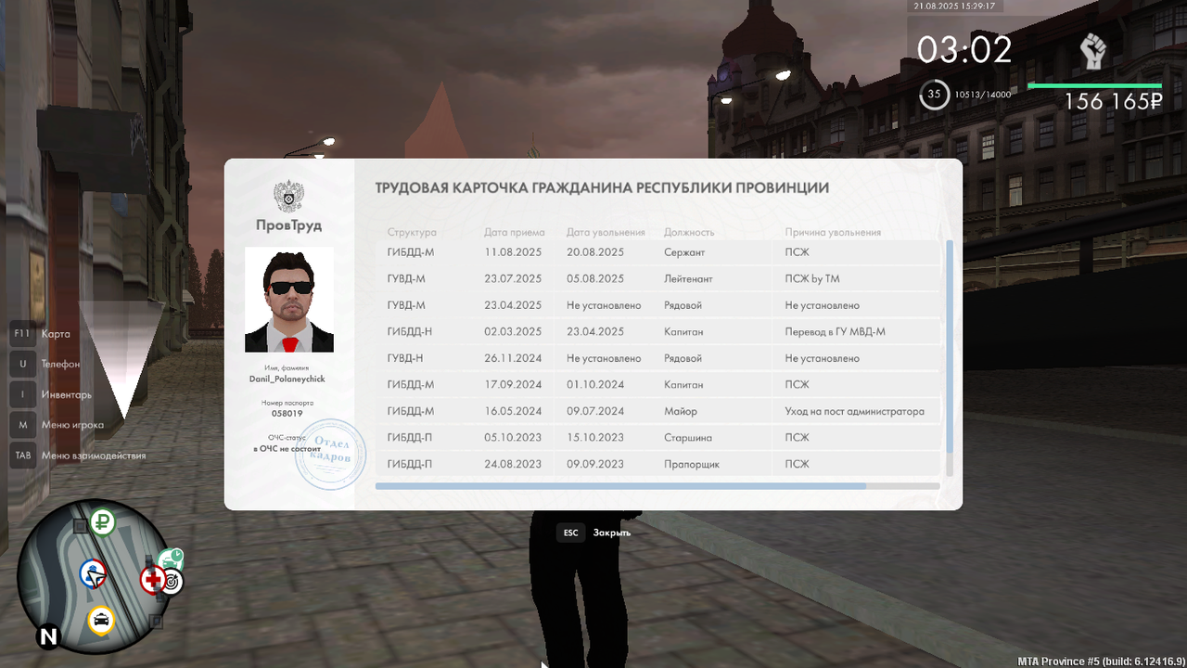Image resolution: width=1187 pixels, height=668 pixels.
Task: Click the U key hint icon
Action: (22, 364)
